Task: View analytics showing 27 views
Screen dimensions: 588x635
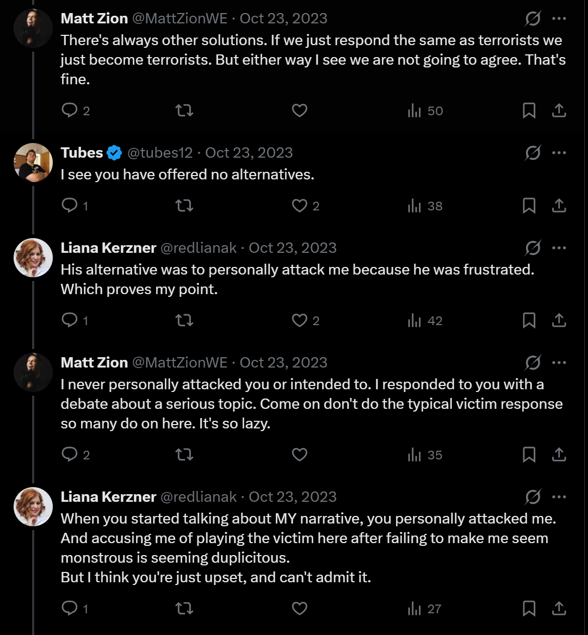Action: [424, 609]
